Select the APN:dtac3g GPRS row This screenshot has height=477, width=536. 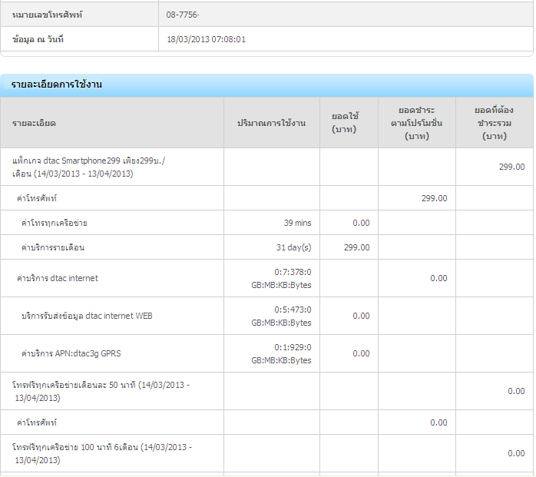[x=71, y=353]
